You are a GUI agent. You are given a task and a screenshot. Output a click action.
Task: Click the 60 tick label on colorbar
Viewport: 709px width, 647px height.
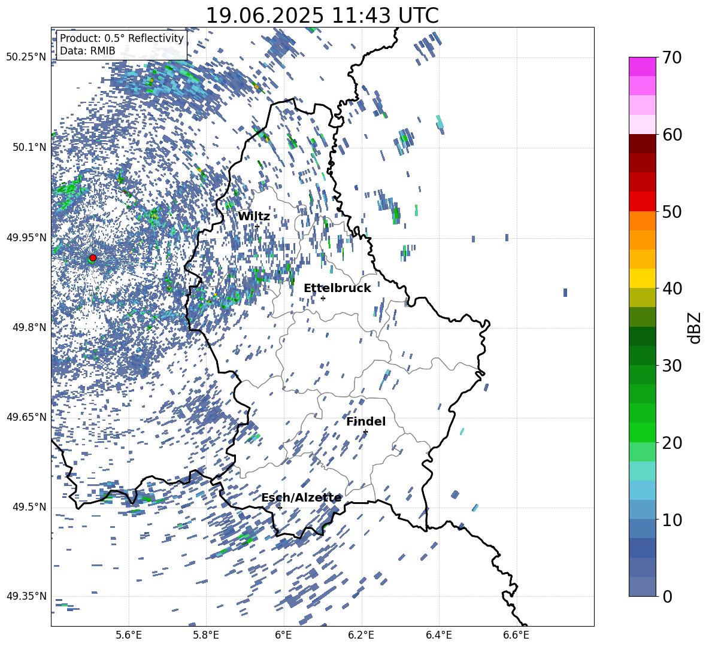coord(672,135)
